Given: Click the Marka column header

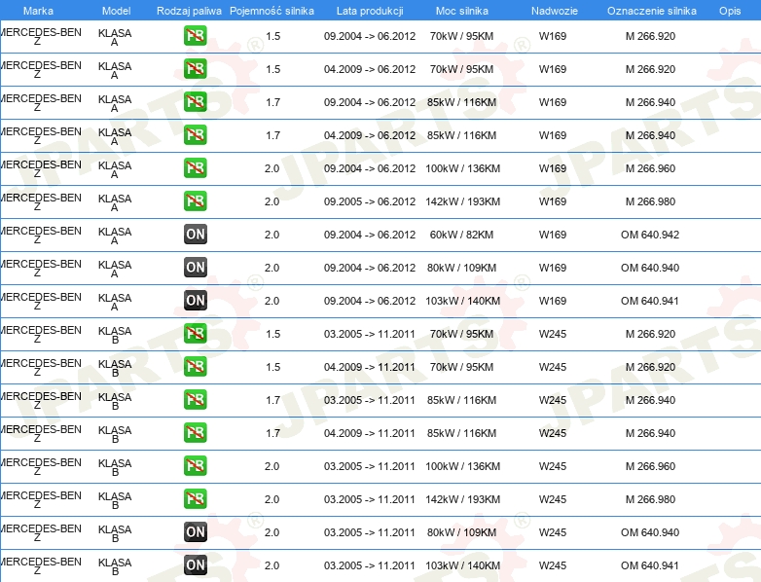Looking at the screenshot, I should tap(38, 11).
